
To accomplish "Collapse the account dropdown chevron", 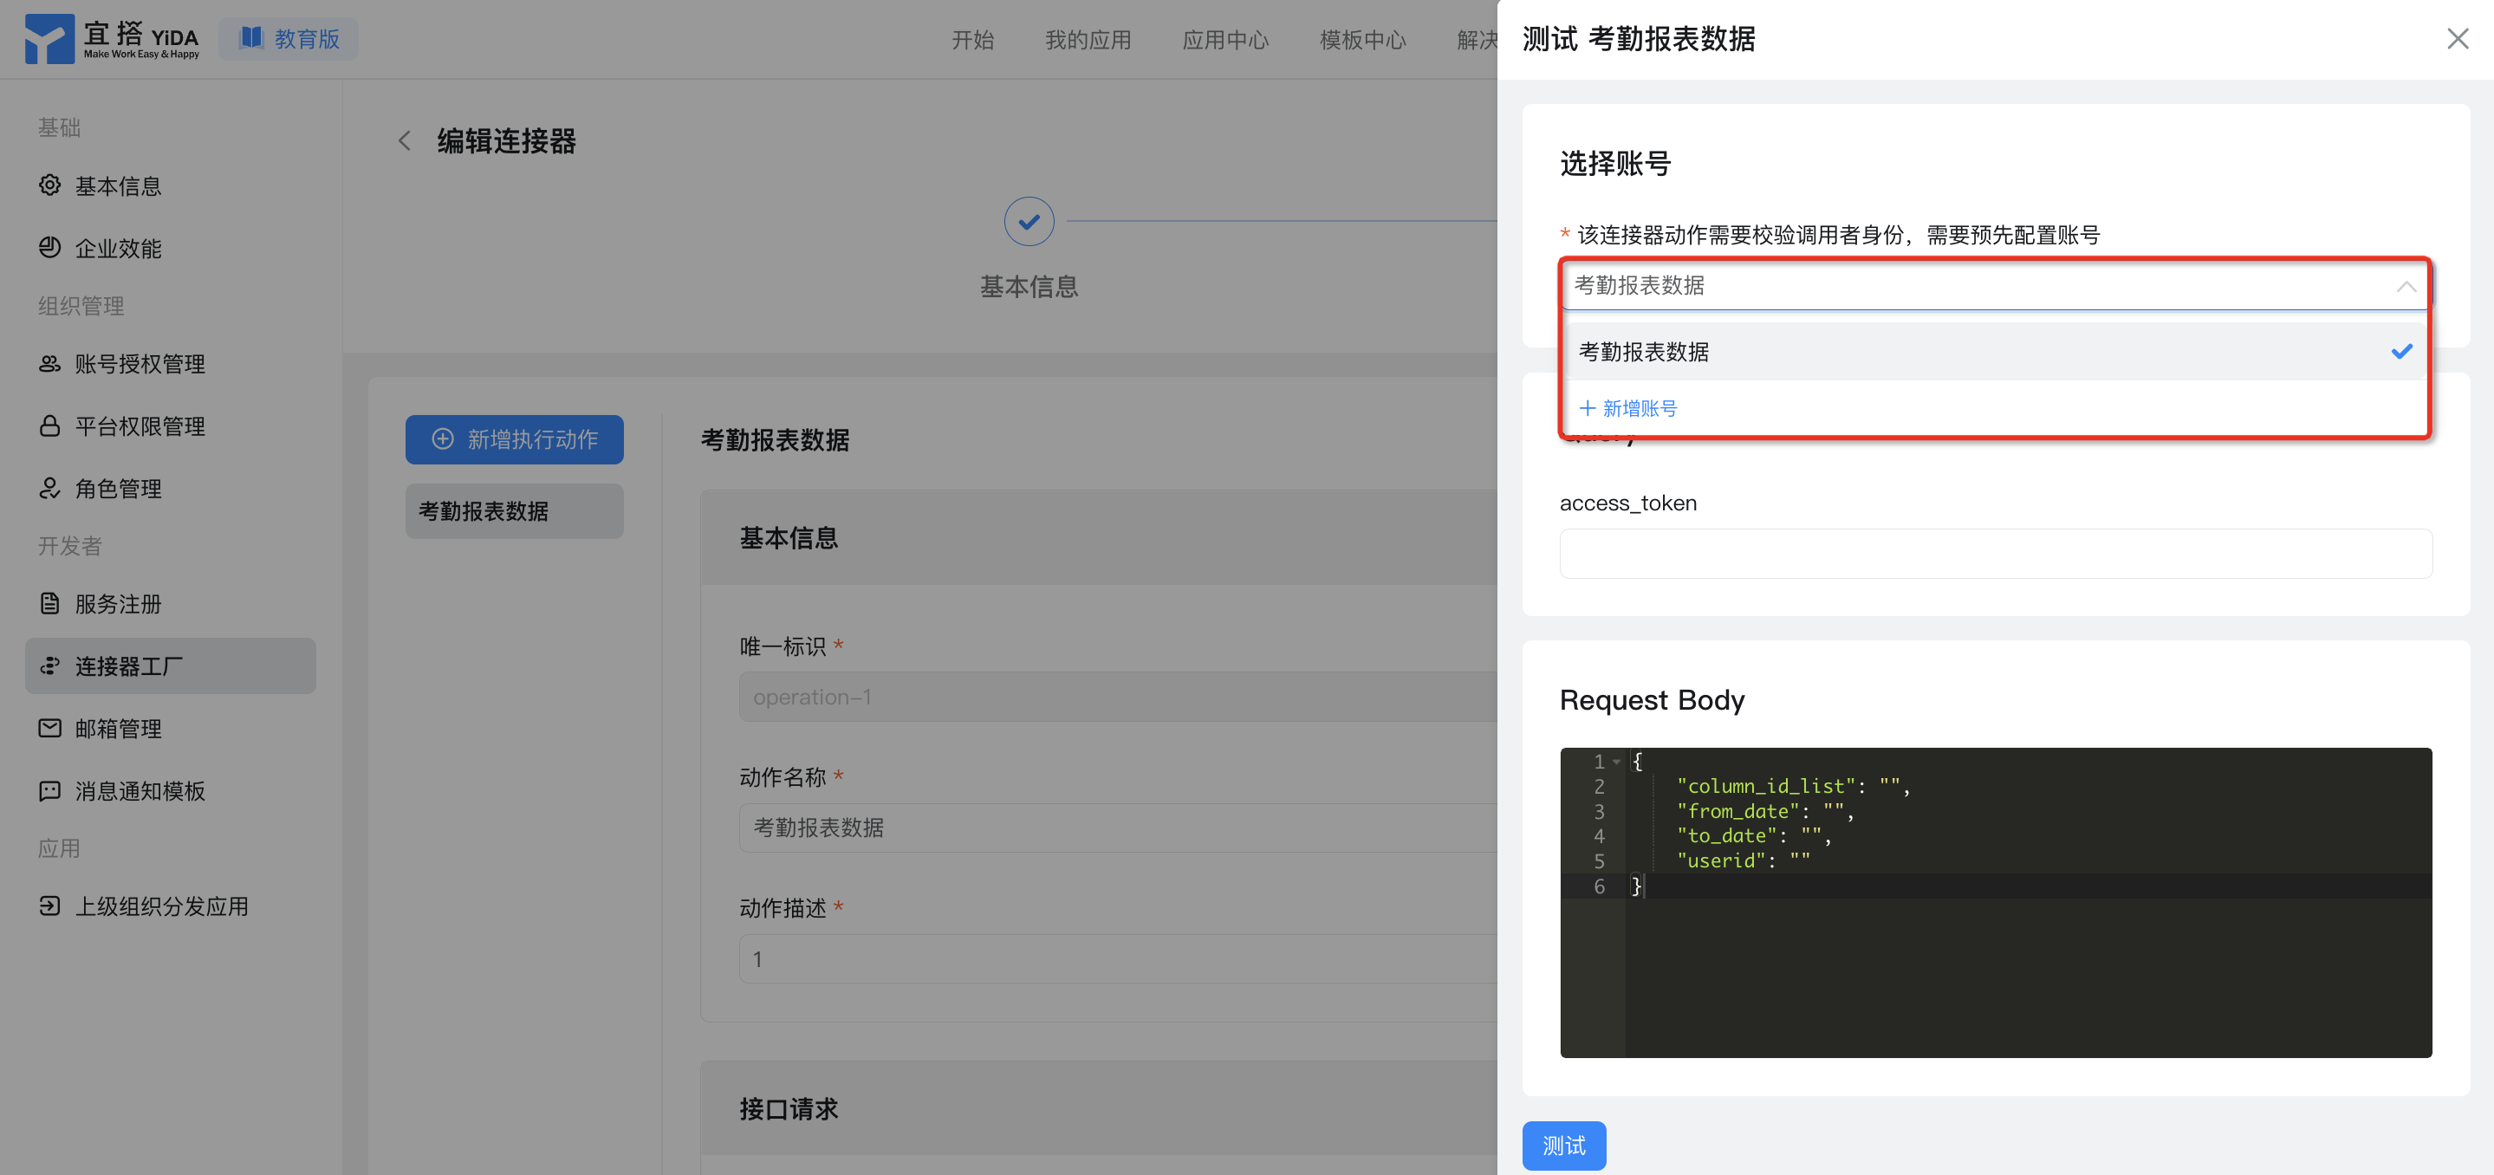I will [x=2406, y=287].
